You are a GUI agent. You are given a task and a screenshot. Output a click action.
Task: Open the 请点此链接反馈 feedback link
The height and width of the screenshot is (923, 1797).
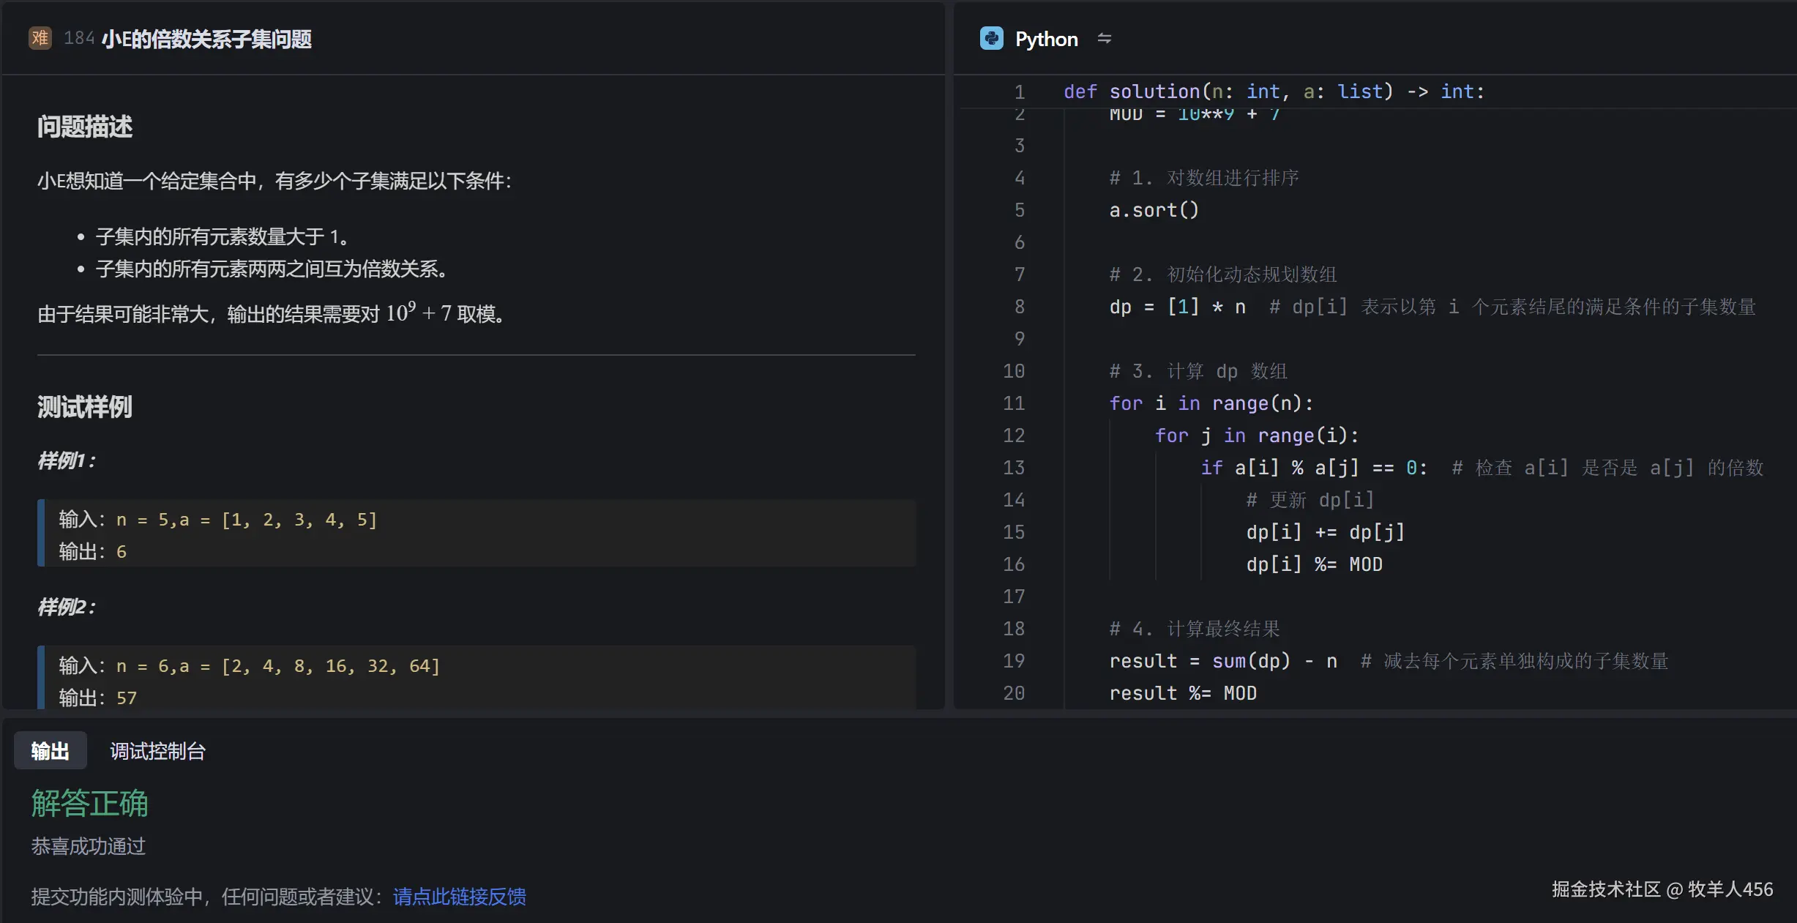459,897
